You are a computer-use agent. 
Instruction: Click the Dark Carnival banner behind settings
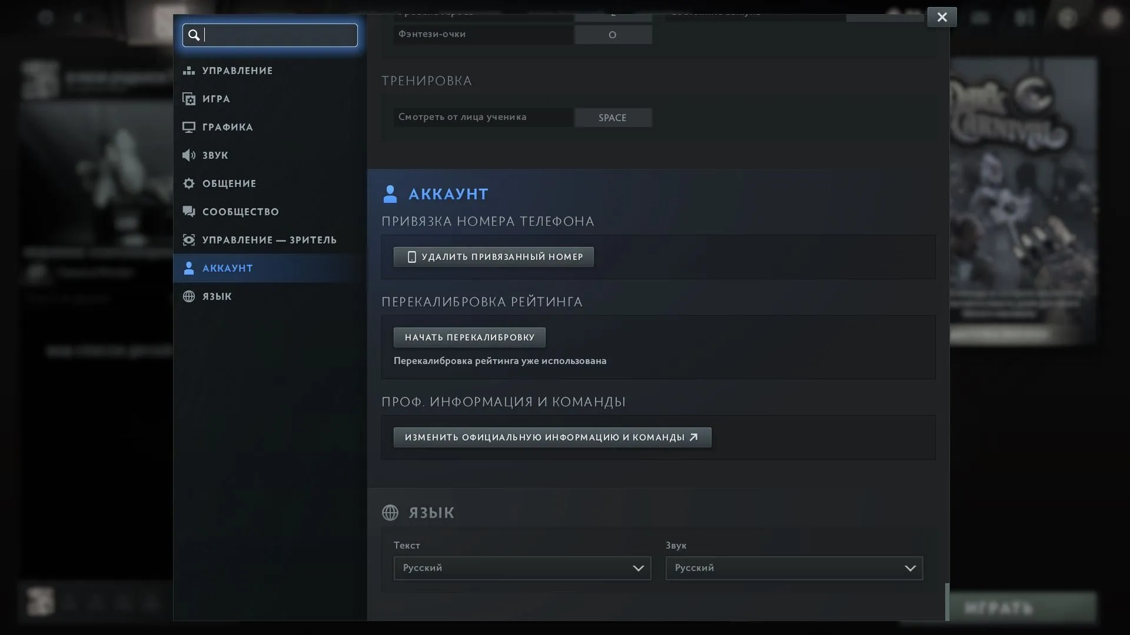(1023, 201)
